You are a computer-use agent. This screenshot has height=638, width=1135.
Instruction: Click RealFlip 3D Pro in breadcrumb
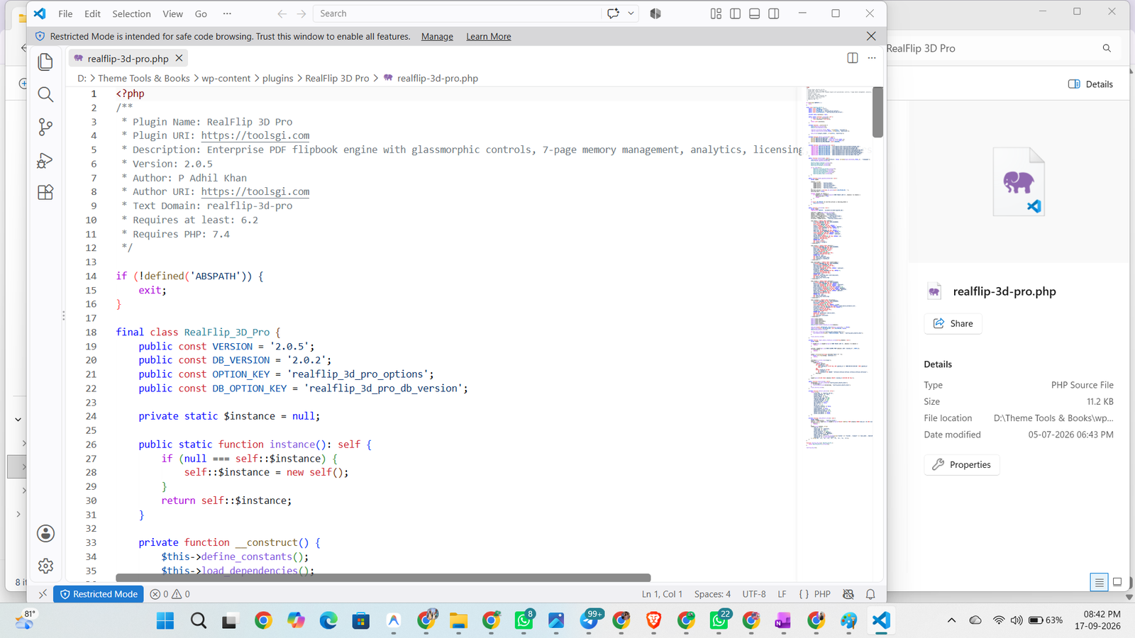coord(337,78)
